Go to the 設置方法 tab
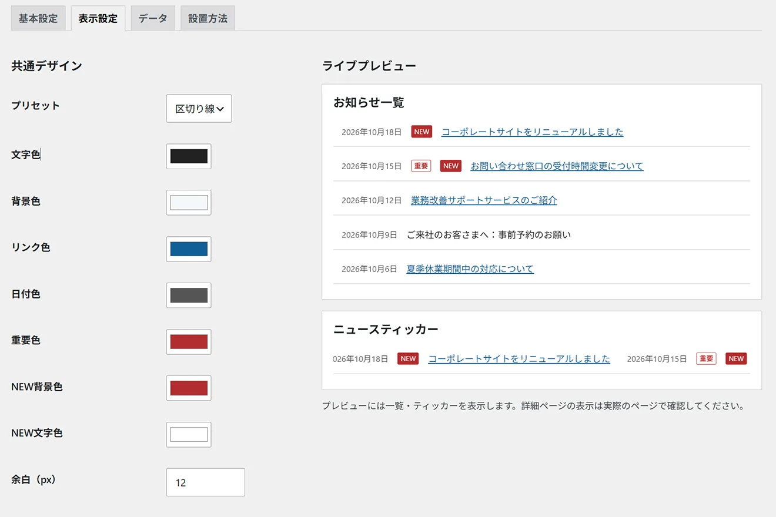This screenshot has height=517, width=776. pos(208,18)
